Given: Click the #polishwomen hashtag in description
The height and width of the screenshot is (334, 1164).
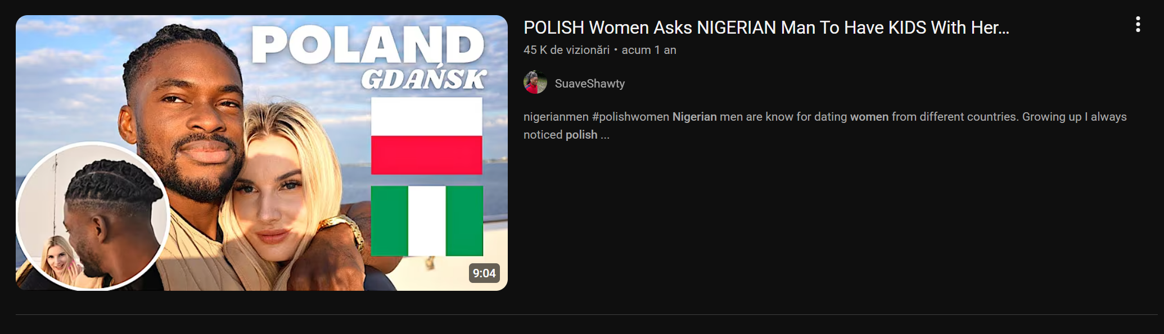Looking at the screenshot, I should coord(630,117).
